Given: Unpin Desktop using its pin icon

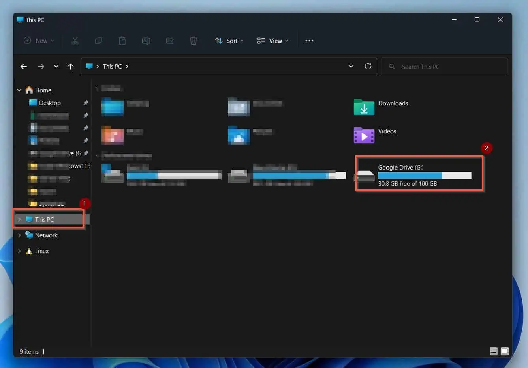Looking at the screenshot, I should pos(86,103).
